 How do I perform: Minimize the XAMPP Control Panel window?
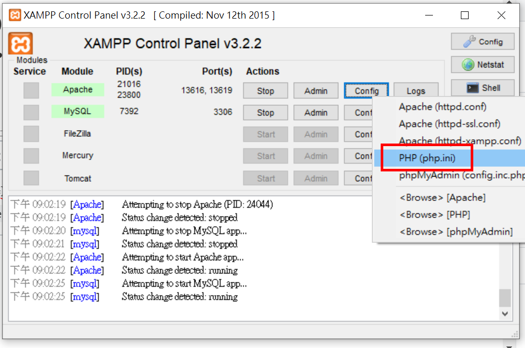pos(429,15)
